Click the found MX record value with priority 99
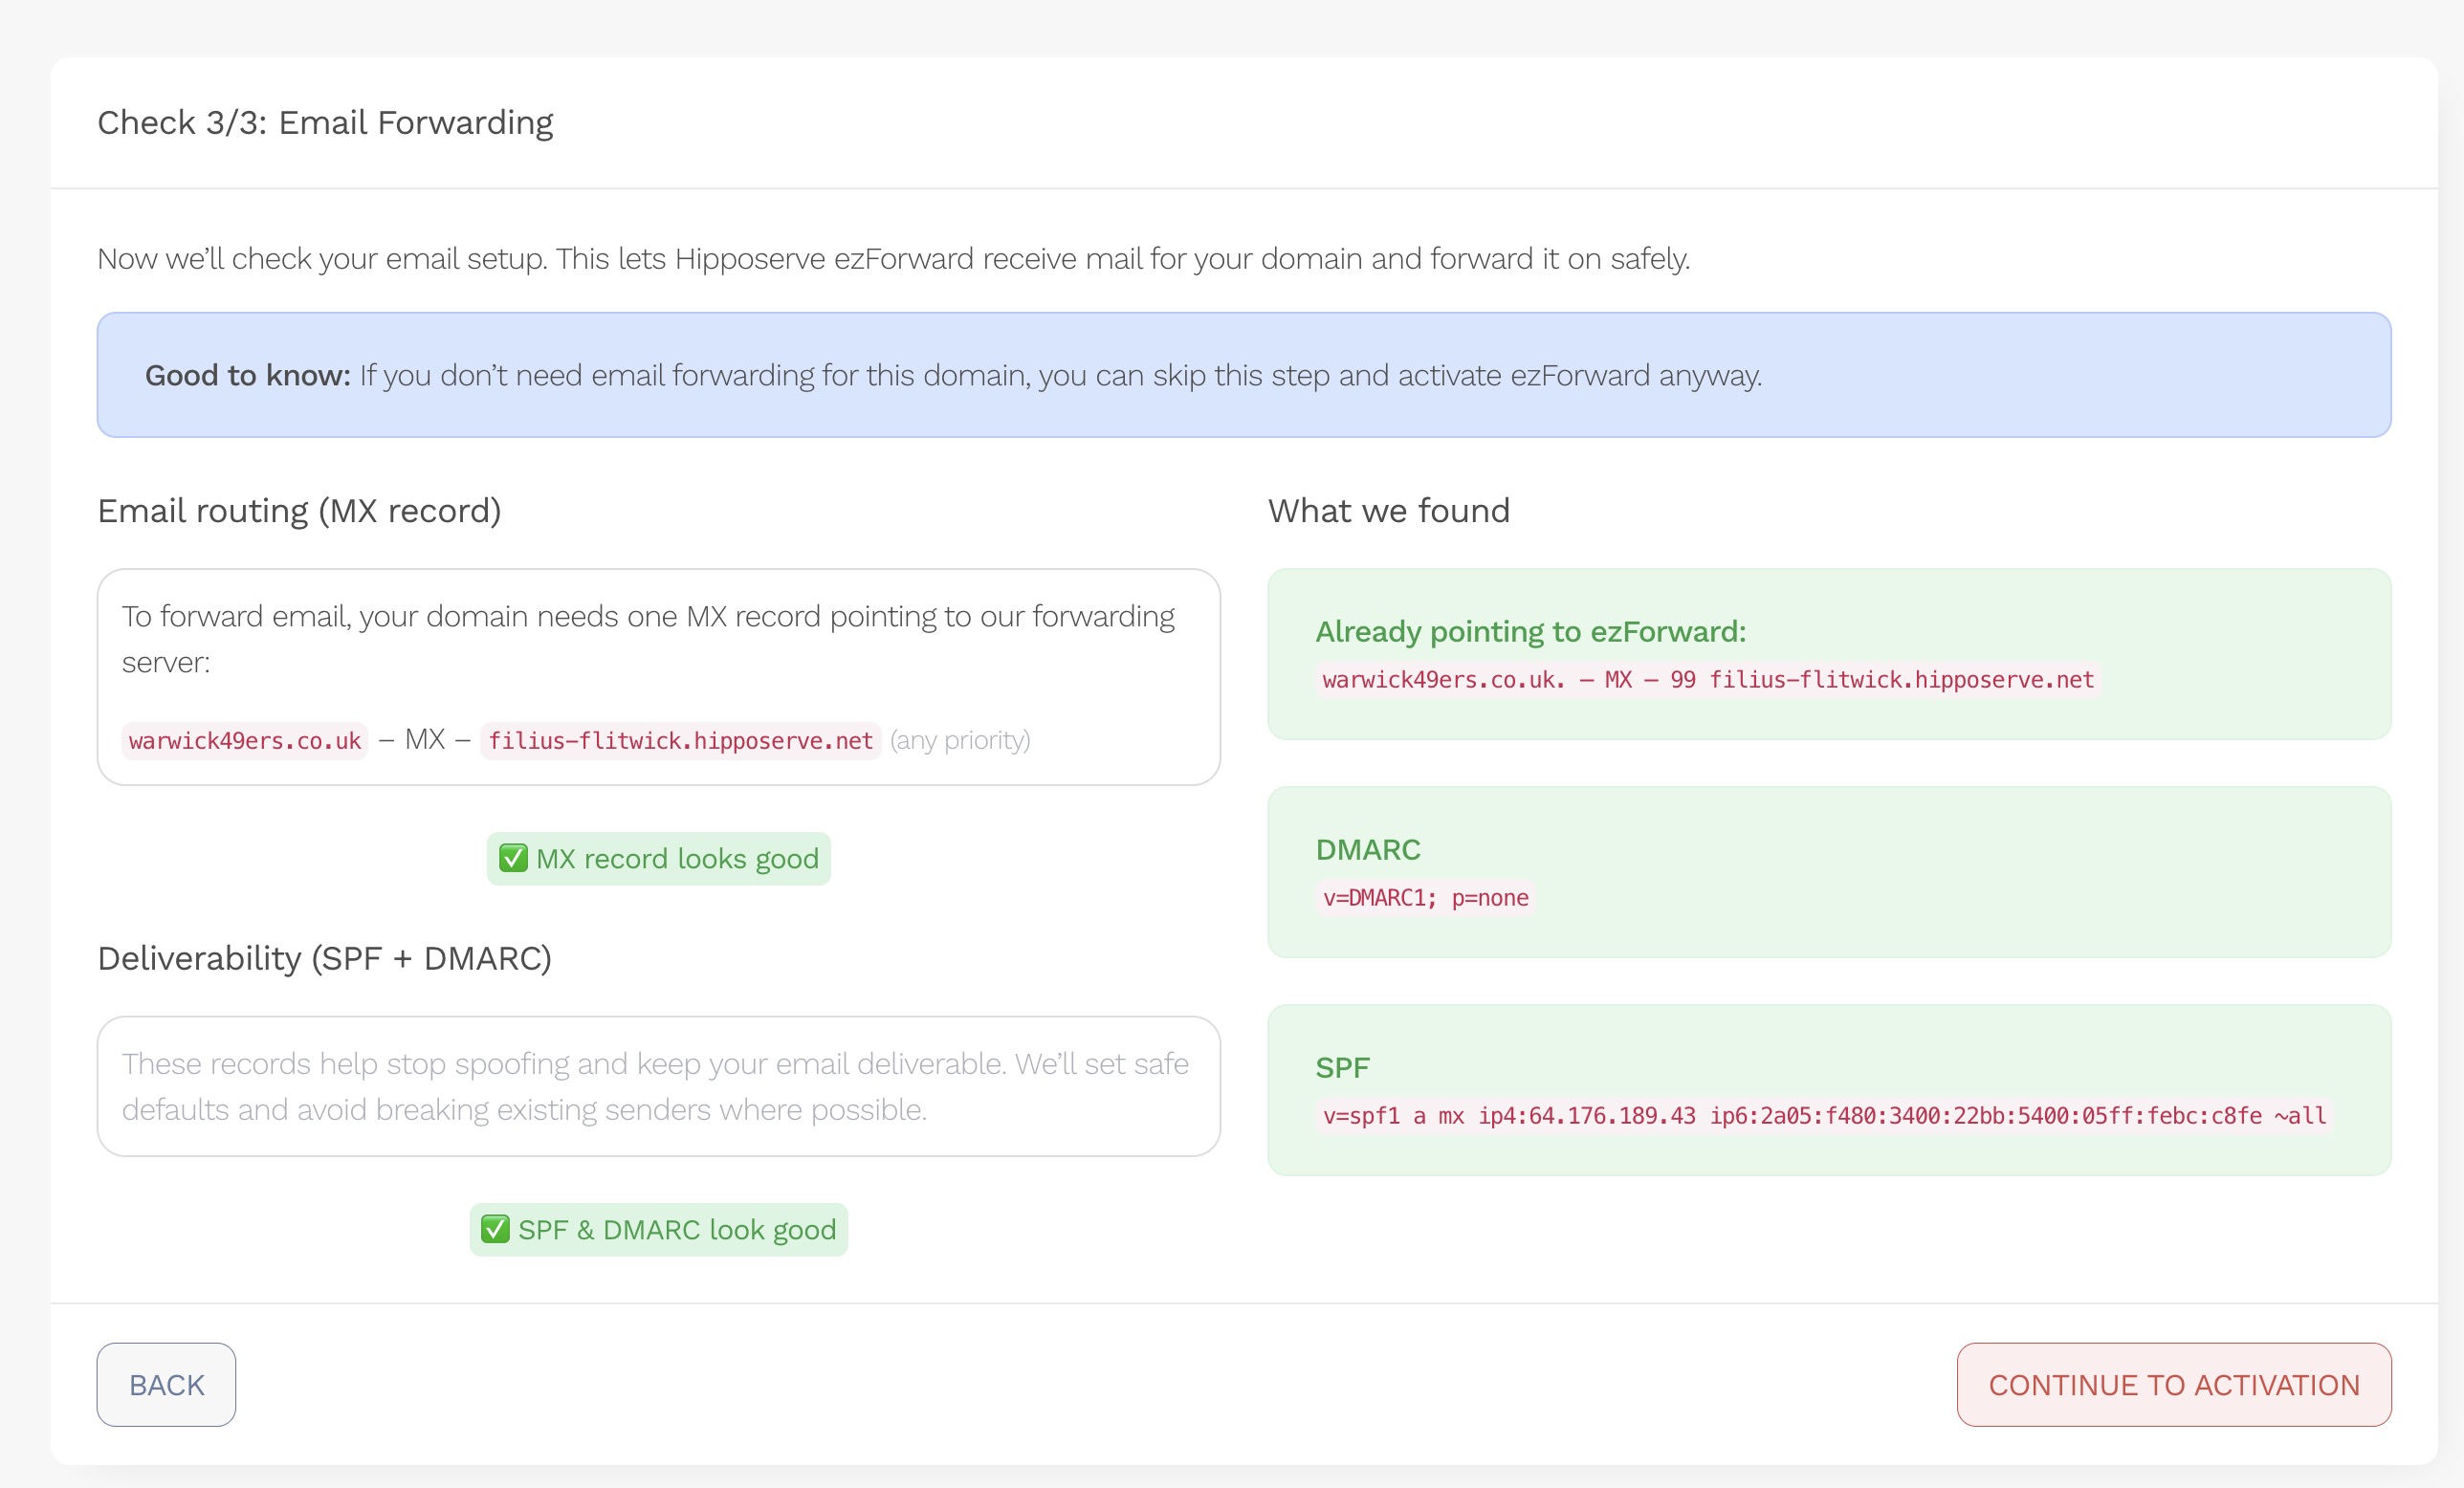The image size is (2464, 1488). click(1707, 680)
